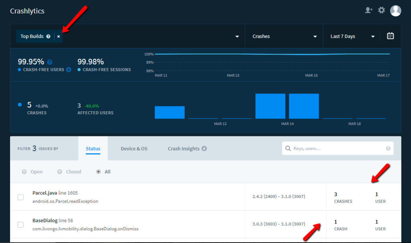Select the Open status radio button
Image resolution: width=411 pixels, height=243 pixels.
(x=24, y=172)
